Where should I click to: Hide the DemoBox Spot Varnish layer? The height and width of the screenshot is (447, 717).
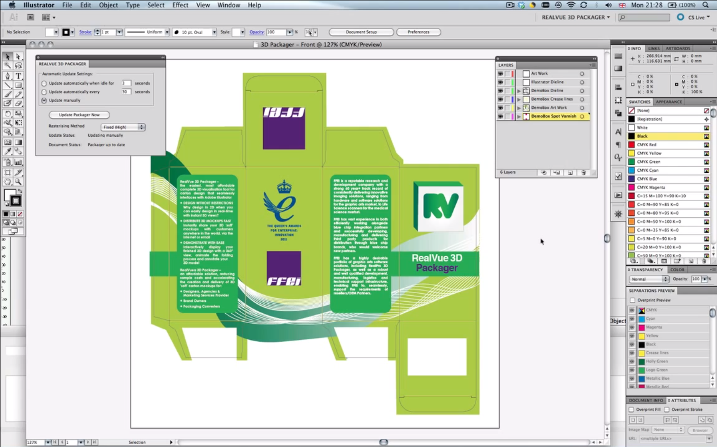coord(500,117)
